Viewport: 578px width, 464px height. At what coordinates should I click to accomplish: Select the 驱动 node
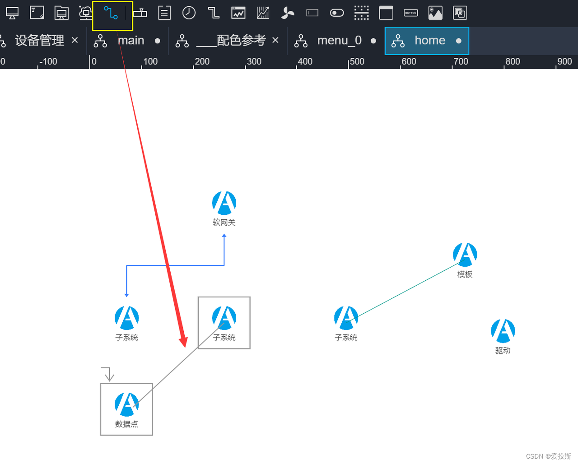503,337
